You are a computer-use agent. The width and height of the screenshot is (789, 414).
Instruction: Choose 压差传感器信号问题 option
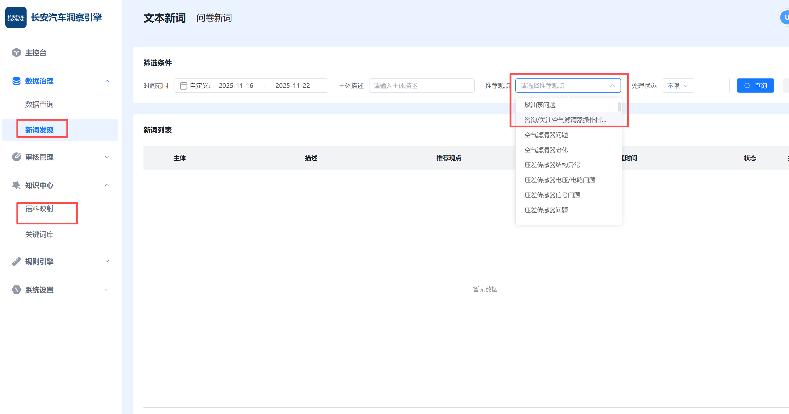[x=552, y=195]
